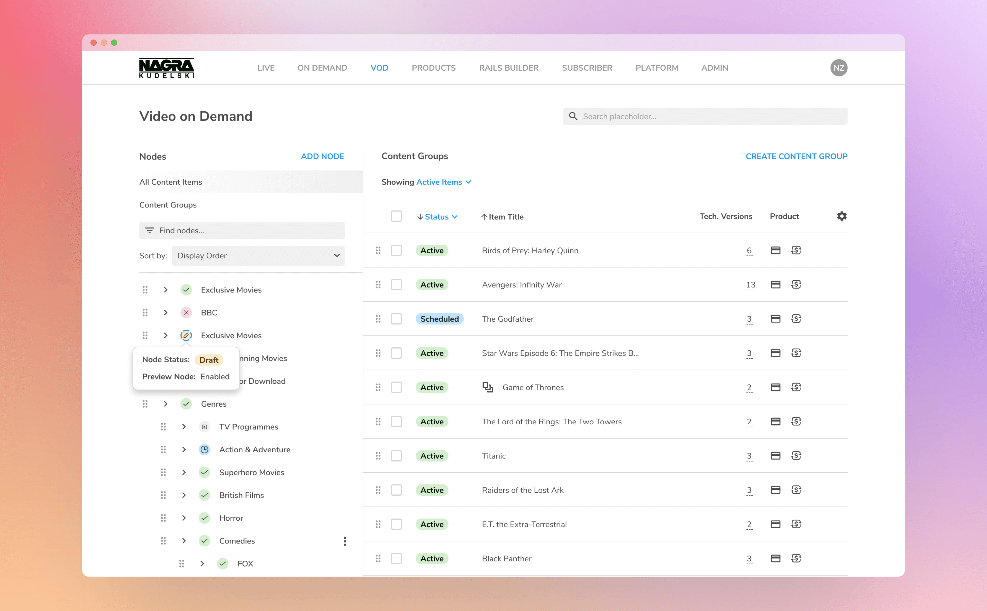Screen dimensions: 987x611
Task: Open the SUBSCRIBER navigation tab
Action: pos(587,68)
